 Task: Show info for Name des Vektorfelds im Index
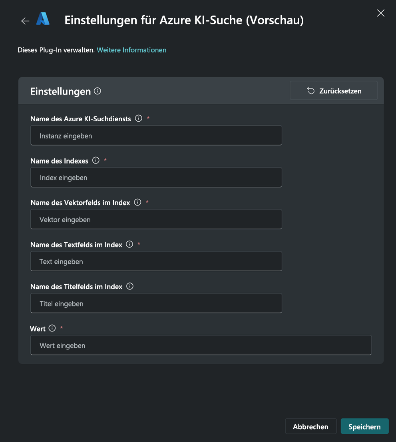(138, 202)
